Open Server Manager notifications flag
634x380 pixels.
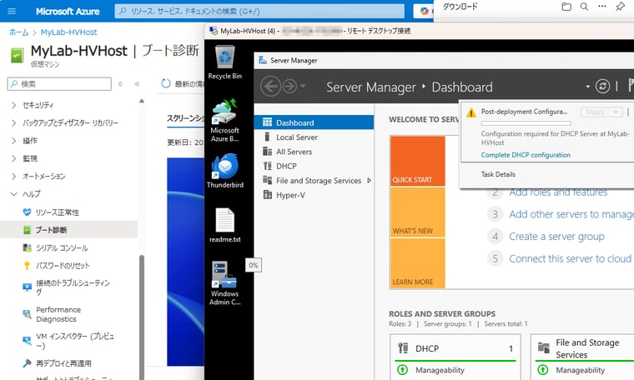631,85
